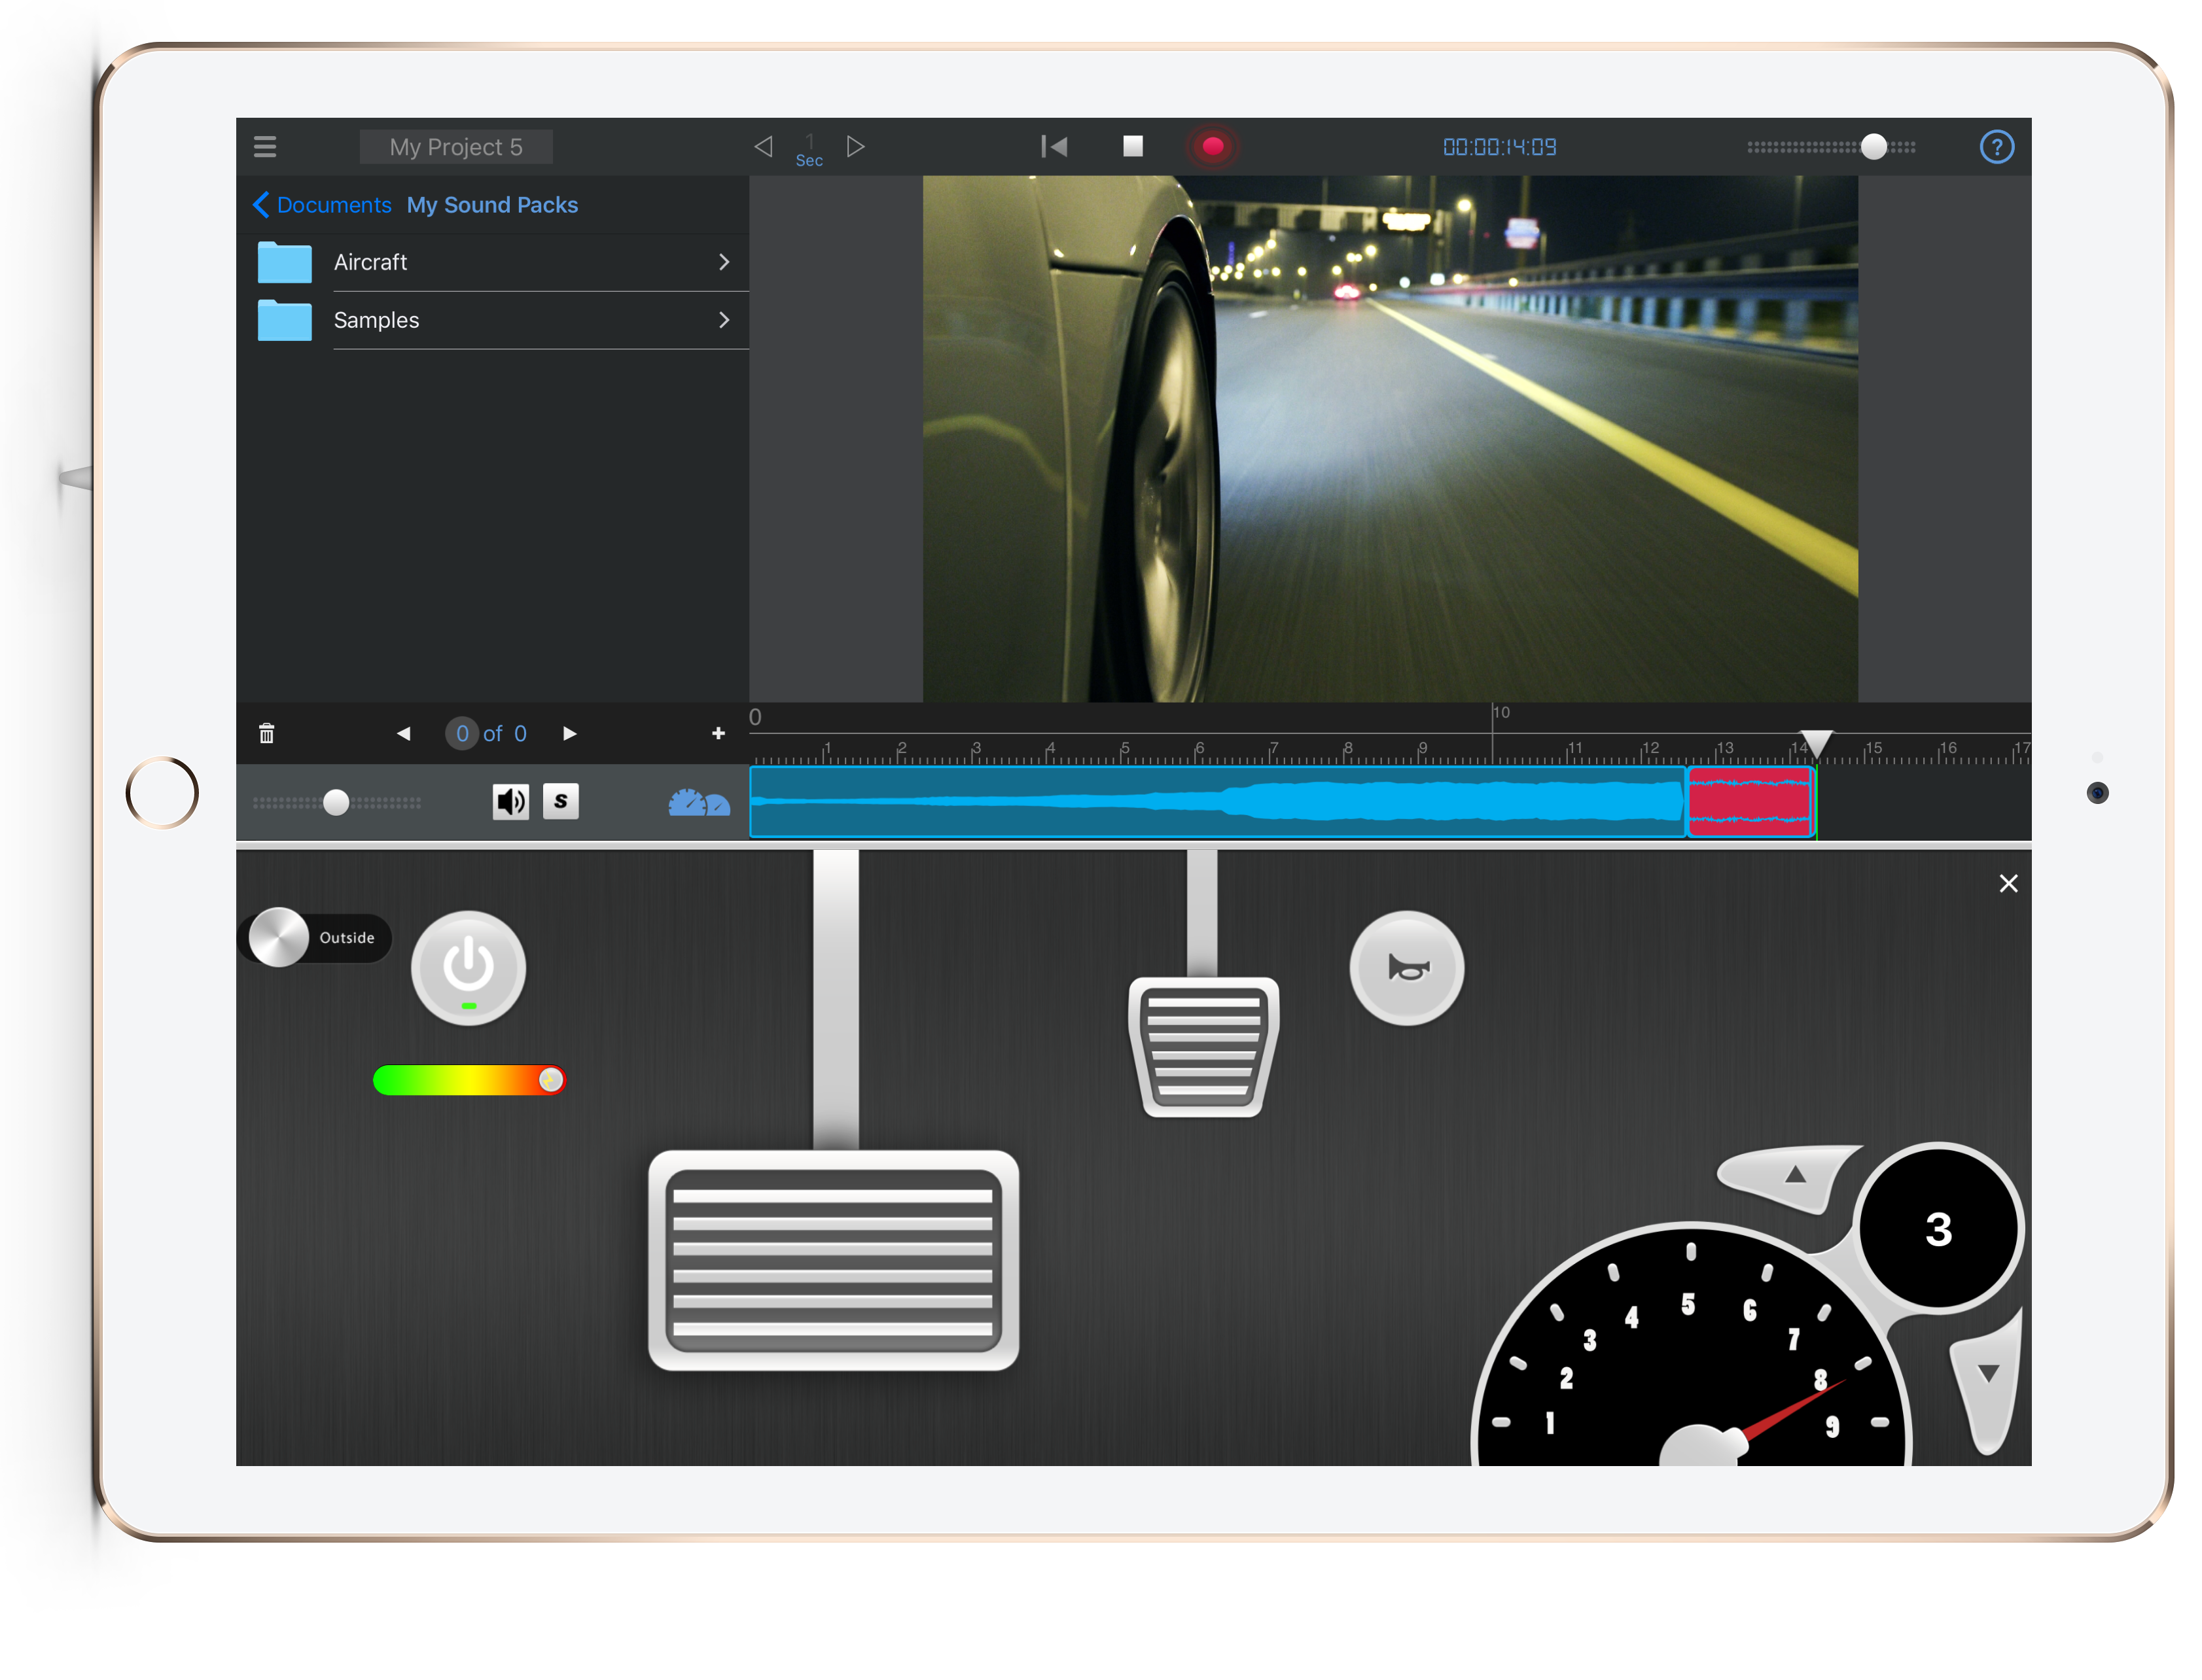Select the My Sound Packs breadcrumb

(x=492, y=204)
